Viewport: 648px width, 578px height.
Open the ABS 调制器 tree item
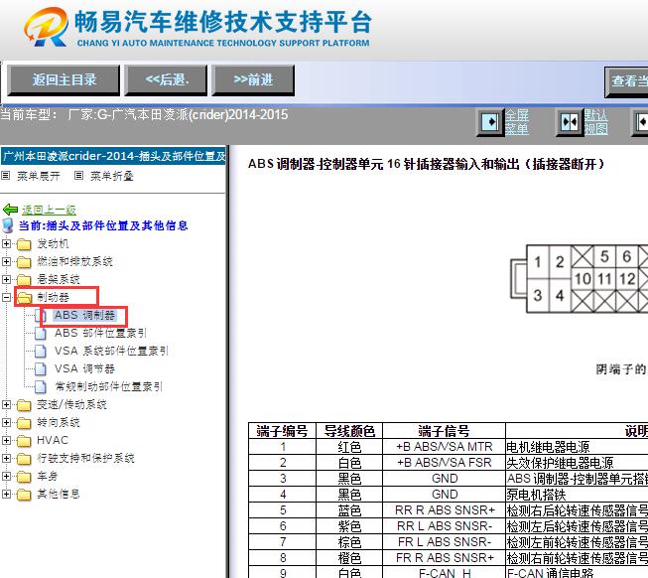pyautogui.click(x=84, y=315)
